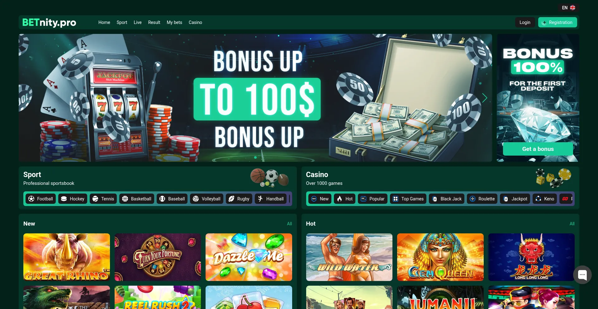Open the Casino menu item

195,22
